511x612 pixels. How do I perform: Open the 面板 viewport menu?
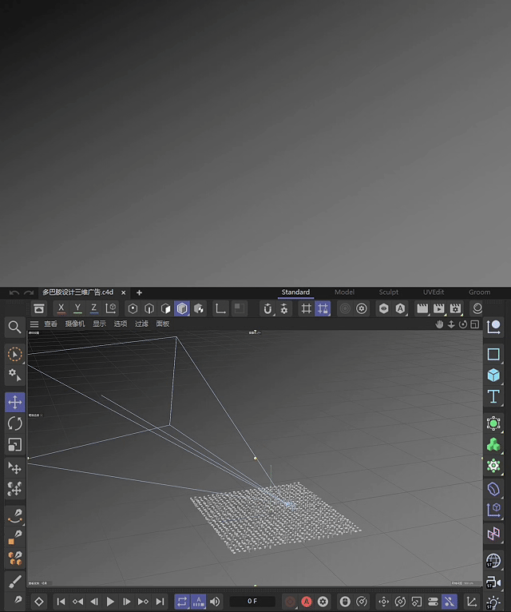(163, 324)
